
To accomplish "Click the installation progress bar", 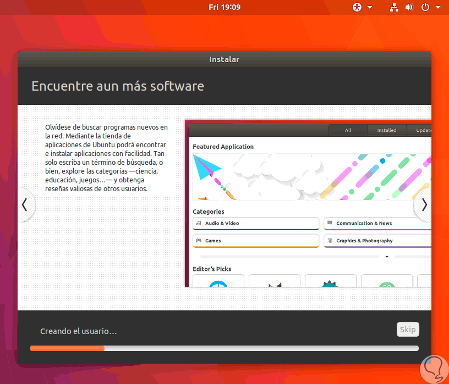I will [x=224, y=348].
